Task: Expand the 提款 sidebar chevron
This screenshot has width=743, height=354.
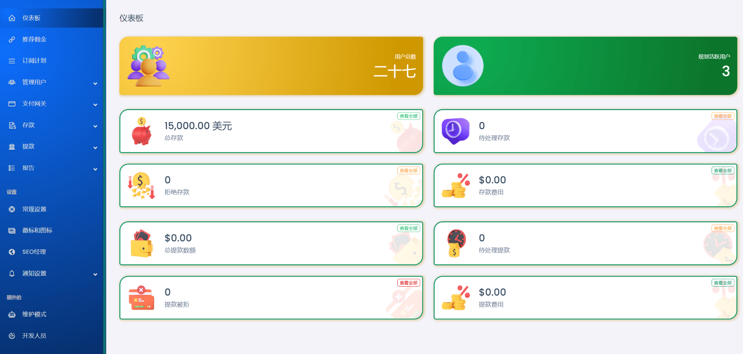Action: (x=95, y=148)
